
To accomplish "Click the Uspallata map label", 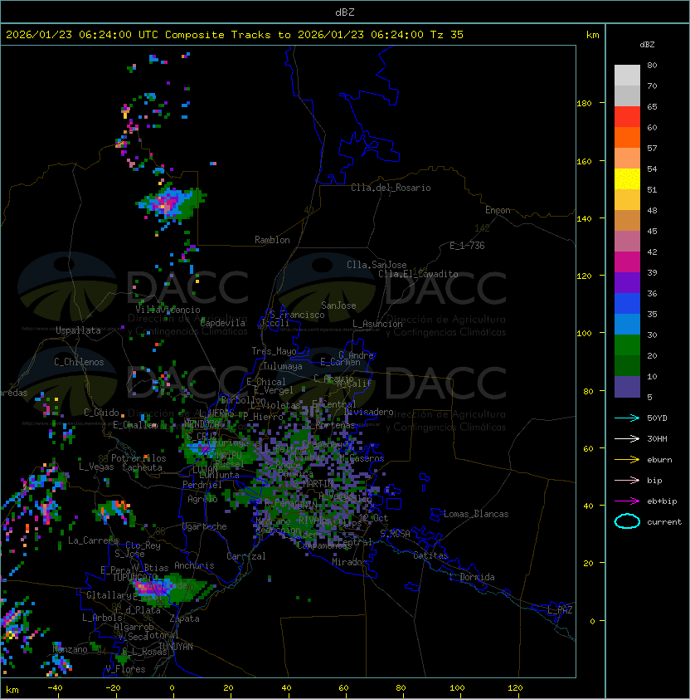I will 79,330.
